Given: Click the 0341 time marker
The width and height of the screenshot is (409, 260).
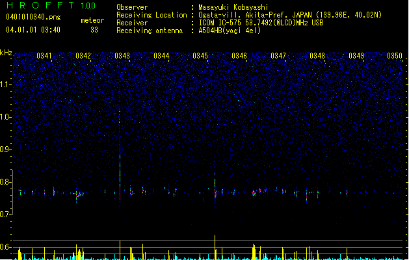Looking at the screenshot, I should tap(44, 56).
